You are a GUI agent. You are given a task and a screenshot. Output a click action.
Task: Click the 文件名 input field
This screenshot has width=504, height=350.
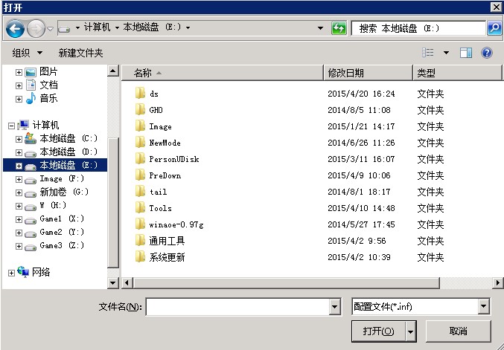(x=237, y=307)
